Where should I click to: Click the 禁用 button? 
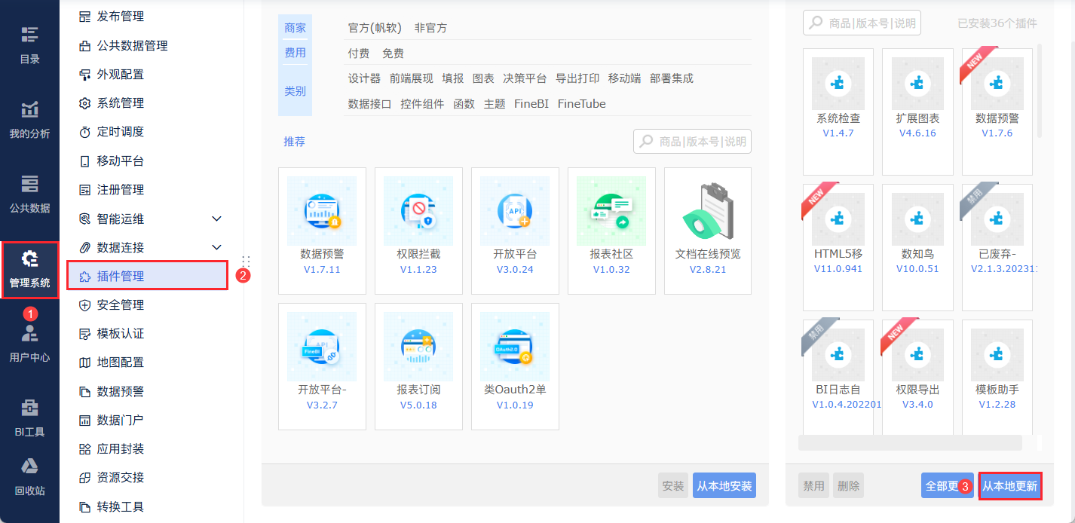coord(814,486)
